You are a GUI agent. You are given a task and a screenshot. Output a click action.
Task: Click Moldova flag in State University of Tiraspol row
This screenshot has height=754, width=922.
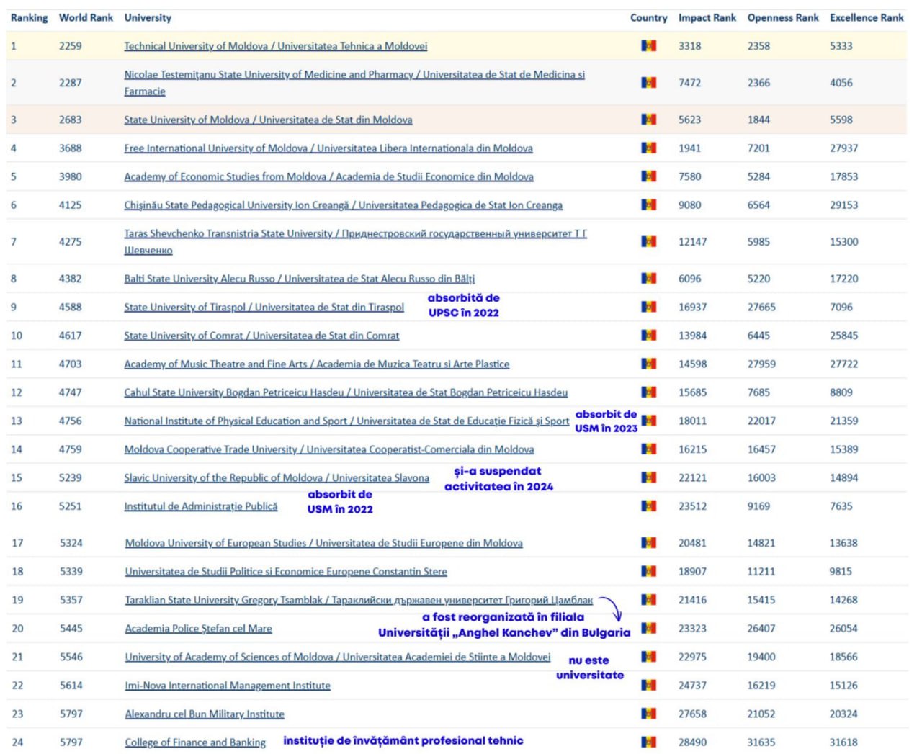(649, 307)
